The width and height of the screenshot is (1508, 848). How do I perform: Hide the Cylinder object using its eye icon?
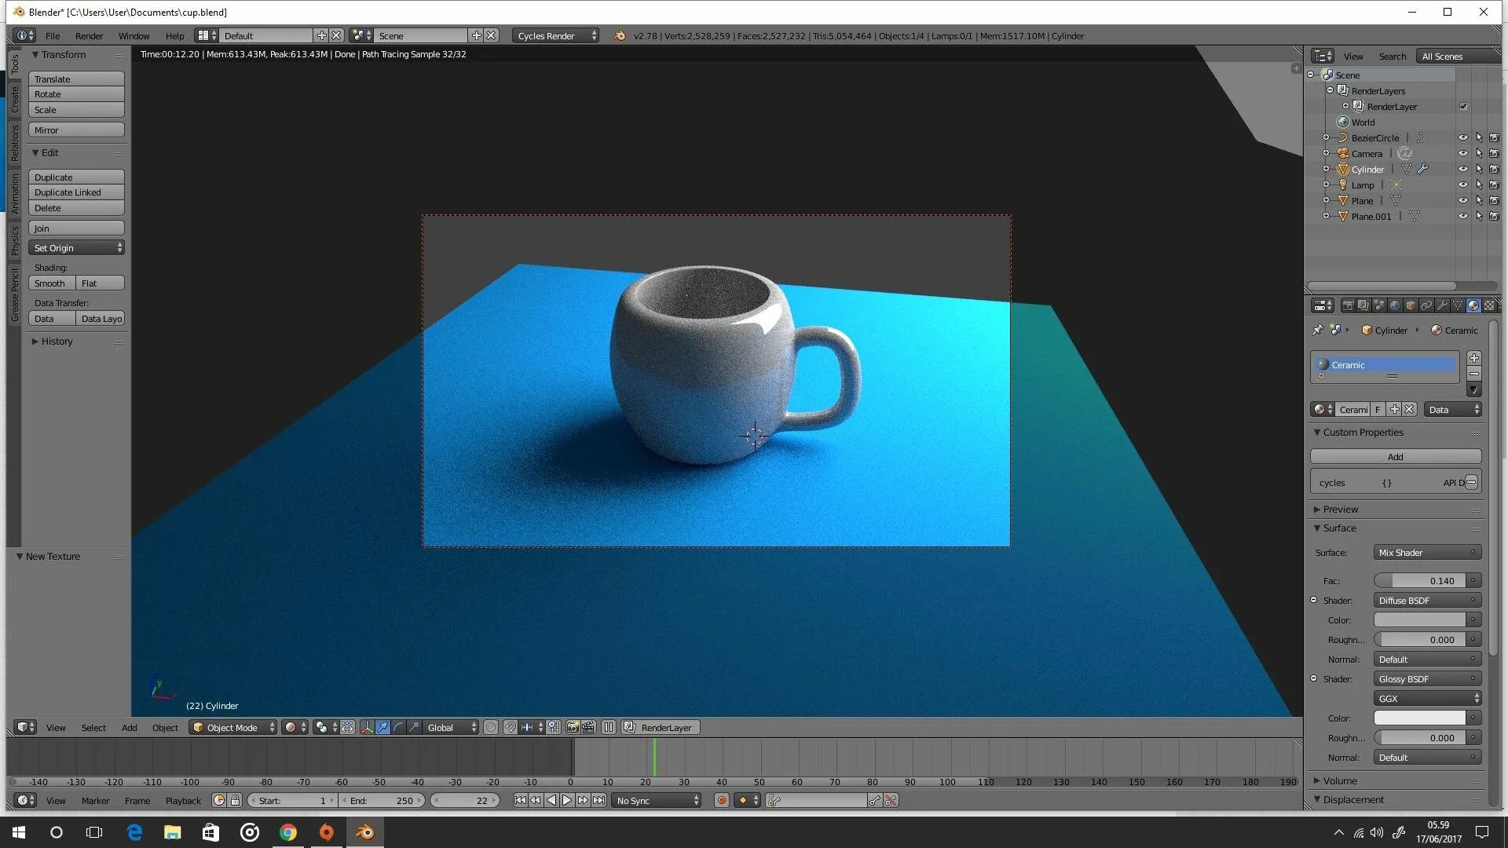pyautogui.click(x=1462, y=170)
